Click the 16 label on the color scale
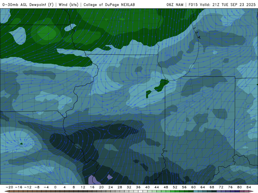 point(92,187)
